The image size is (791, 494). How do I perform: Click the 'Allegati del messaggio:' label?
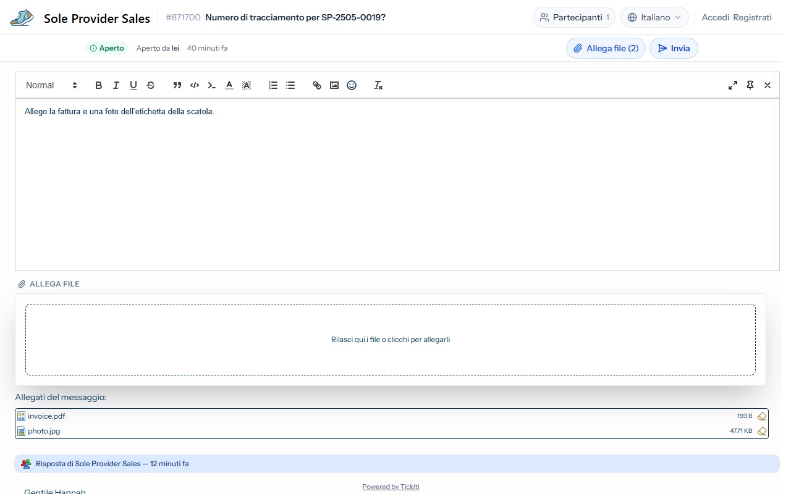pos(61,397)
